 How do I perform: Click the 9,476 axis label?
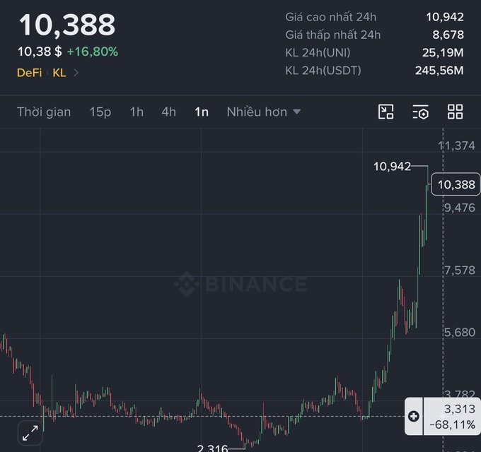[460, 208]
